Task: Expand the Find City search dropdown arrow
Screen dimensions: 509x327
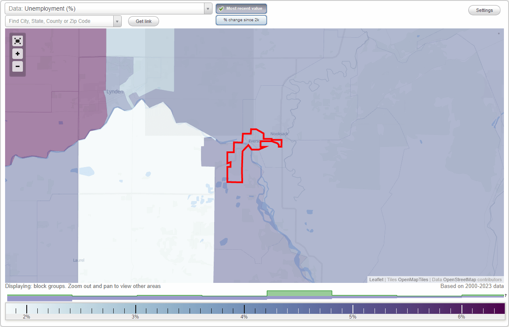Action: (117, 21)
